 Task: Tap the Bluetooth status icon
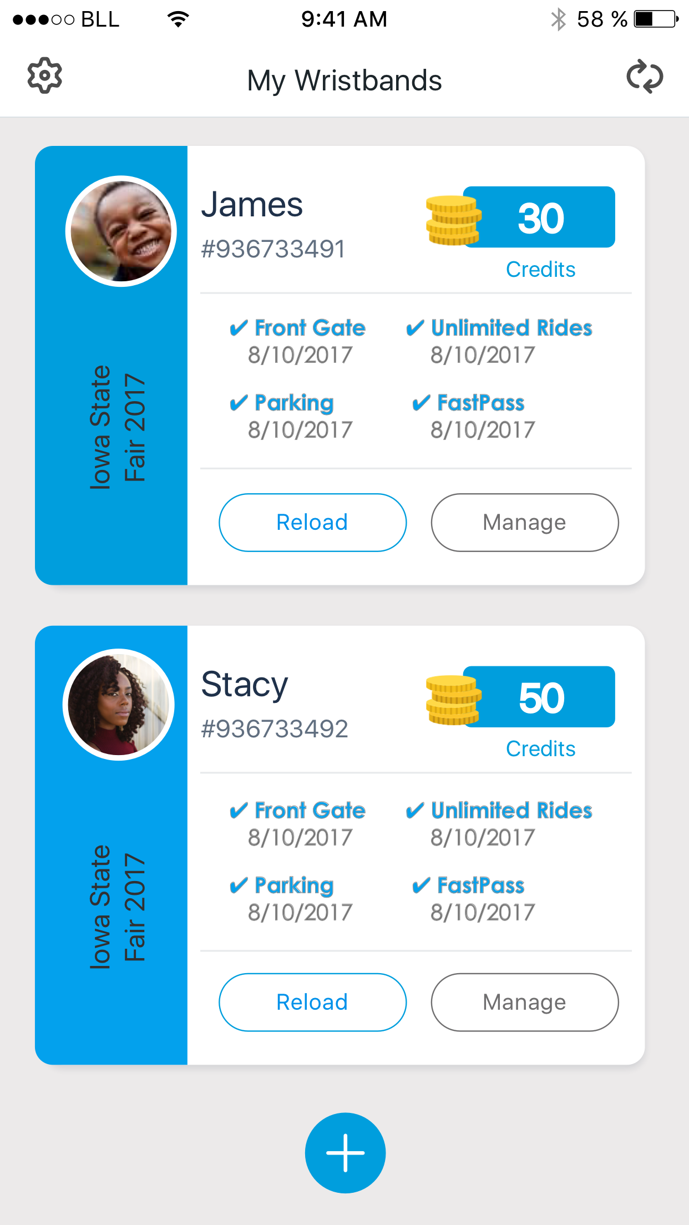tap(559, 19)
